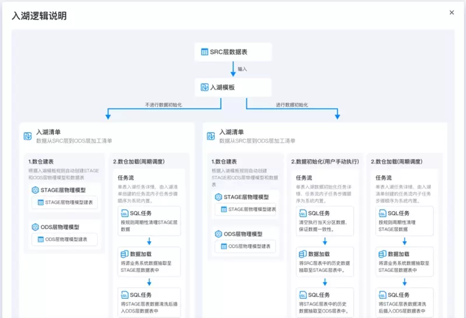The image size is (466, 318).
Task: Click the 不进行数据初始化 branch label
Action: pyautogui.click(x=163, y=105)
